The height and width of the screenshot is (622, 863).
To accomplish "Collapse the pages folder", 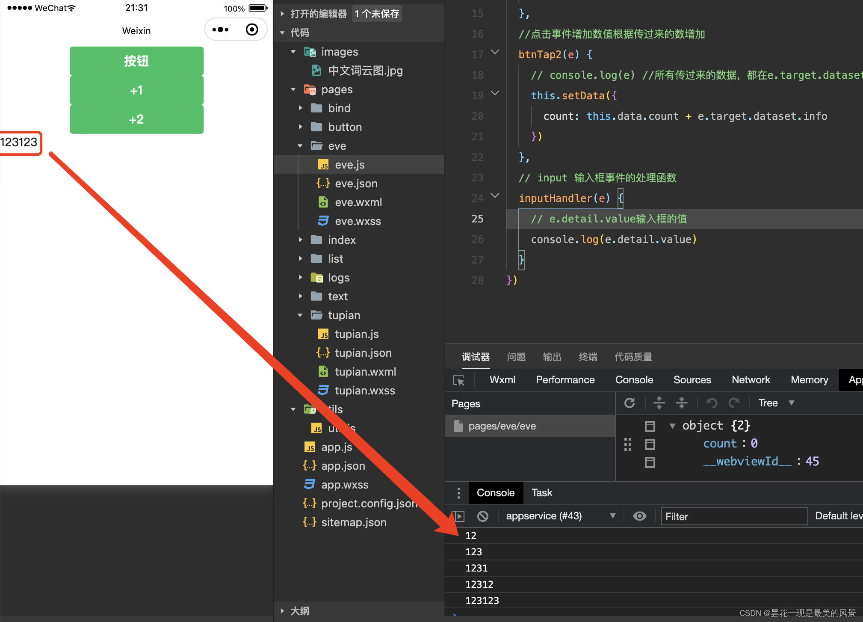I will coord(293,89).
